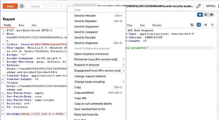Select Save selected text to file
Image resolution: width=219 pixels, height=120 pixels.
click(x=96, y=109)
